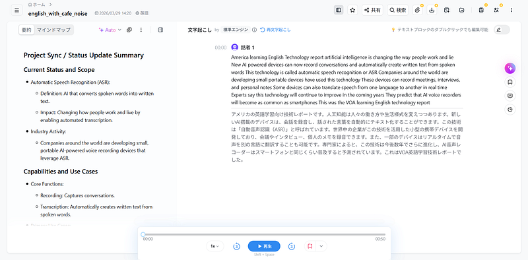Image resolution: width=528 pixels, height=260 pixels.
Task: Open the Auto template dropdown
Action: 110,30
